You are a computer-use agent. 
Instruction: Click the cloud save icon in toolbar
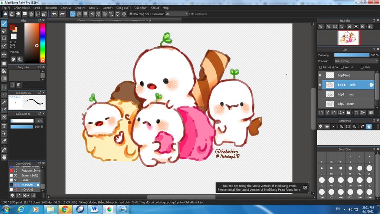pyautogui.click(x=5, y=14)
